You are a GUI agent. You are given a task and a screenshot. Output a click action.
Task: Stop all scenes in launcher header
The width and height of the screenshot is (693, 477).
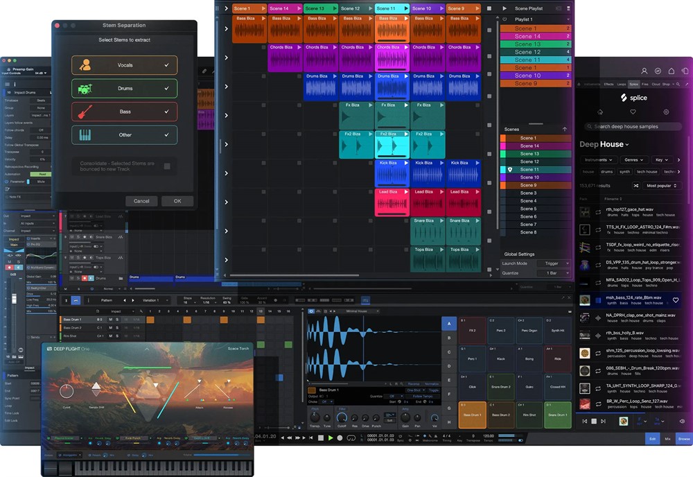click(489, 8)
